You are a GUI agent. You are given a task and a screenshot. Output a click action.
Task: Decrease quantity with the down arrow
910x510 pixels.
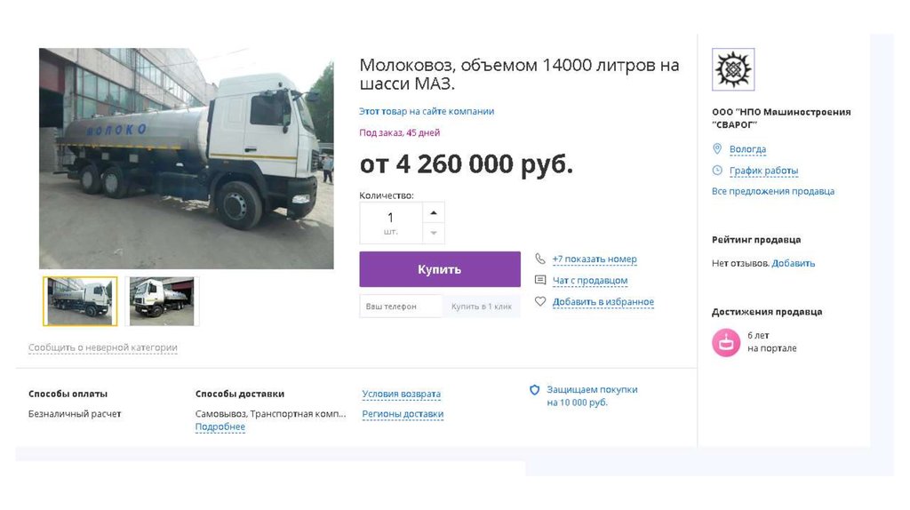pos(434,233)
